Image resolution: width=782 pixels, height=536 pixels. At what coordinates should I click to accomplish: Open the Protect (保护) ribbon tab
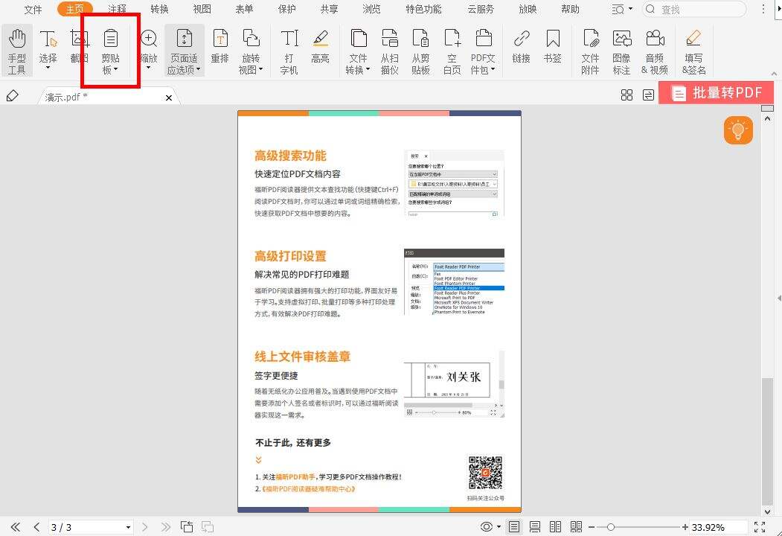click(x=286, y=10)
